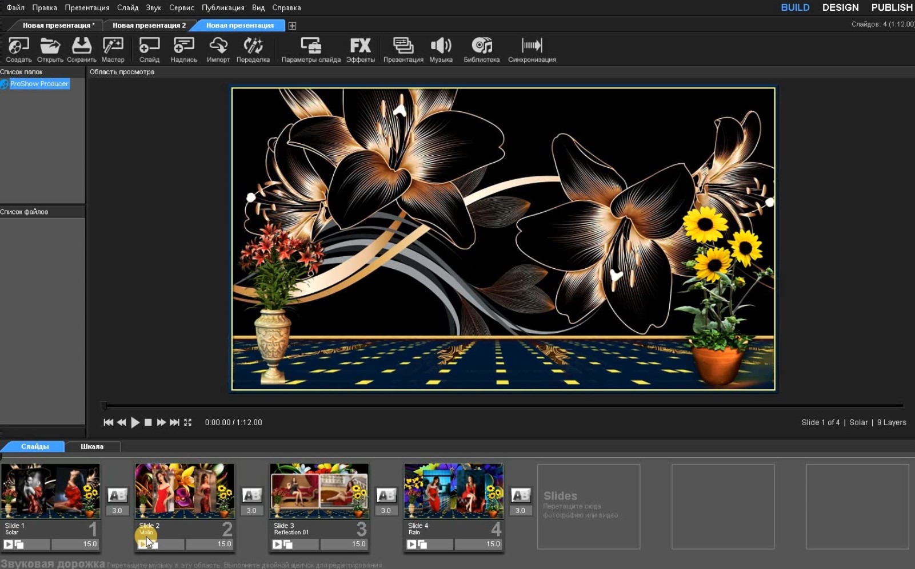Switch to Новая презентация * tab
Screen dimensions: 915x569
tap(59, 26)
